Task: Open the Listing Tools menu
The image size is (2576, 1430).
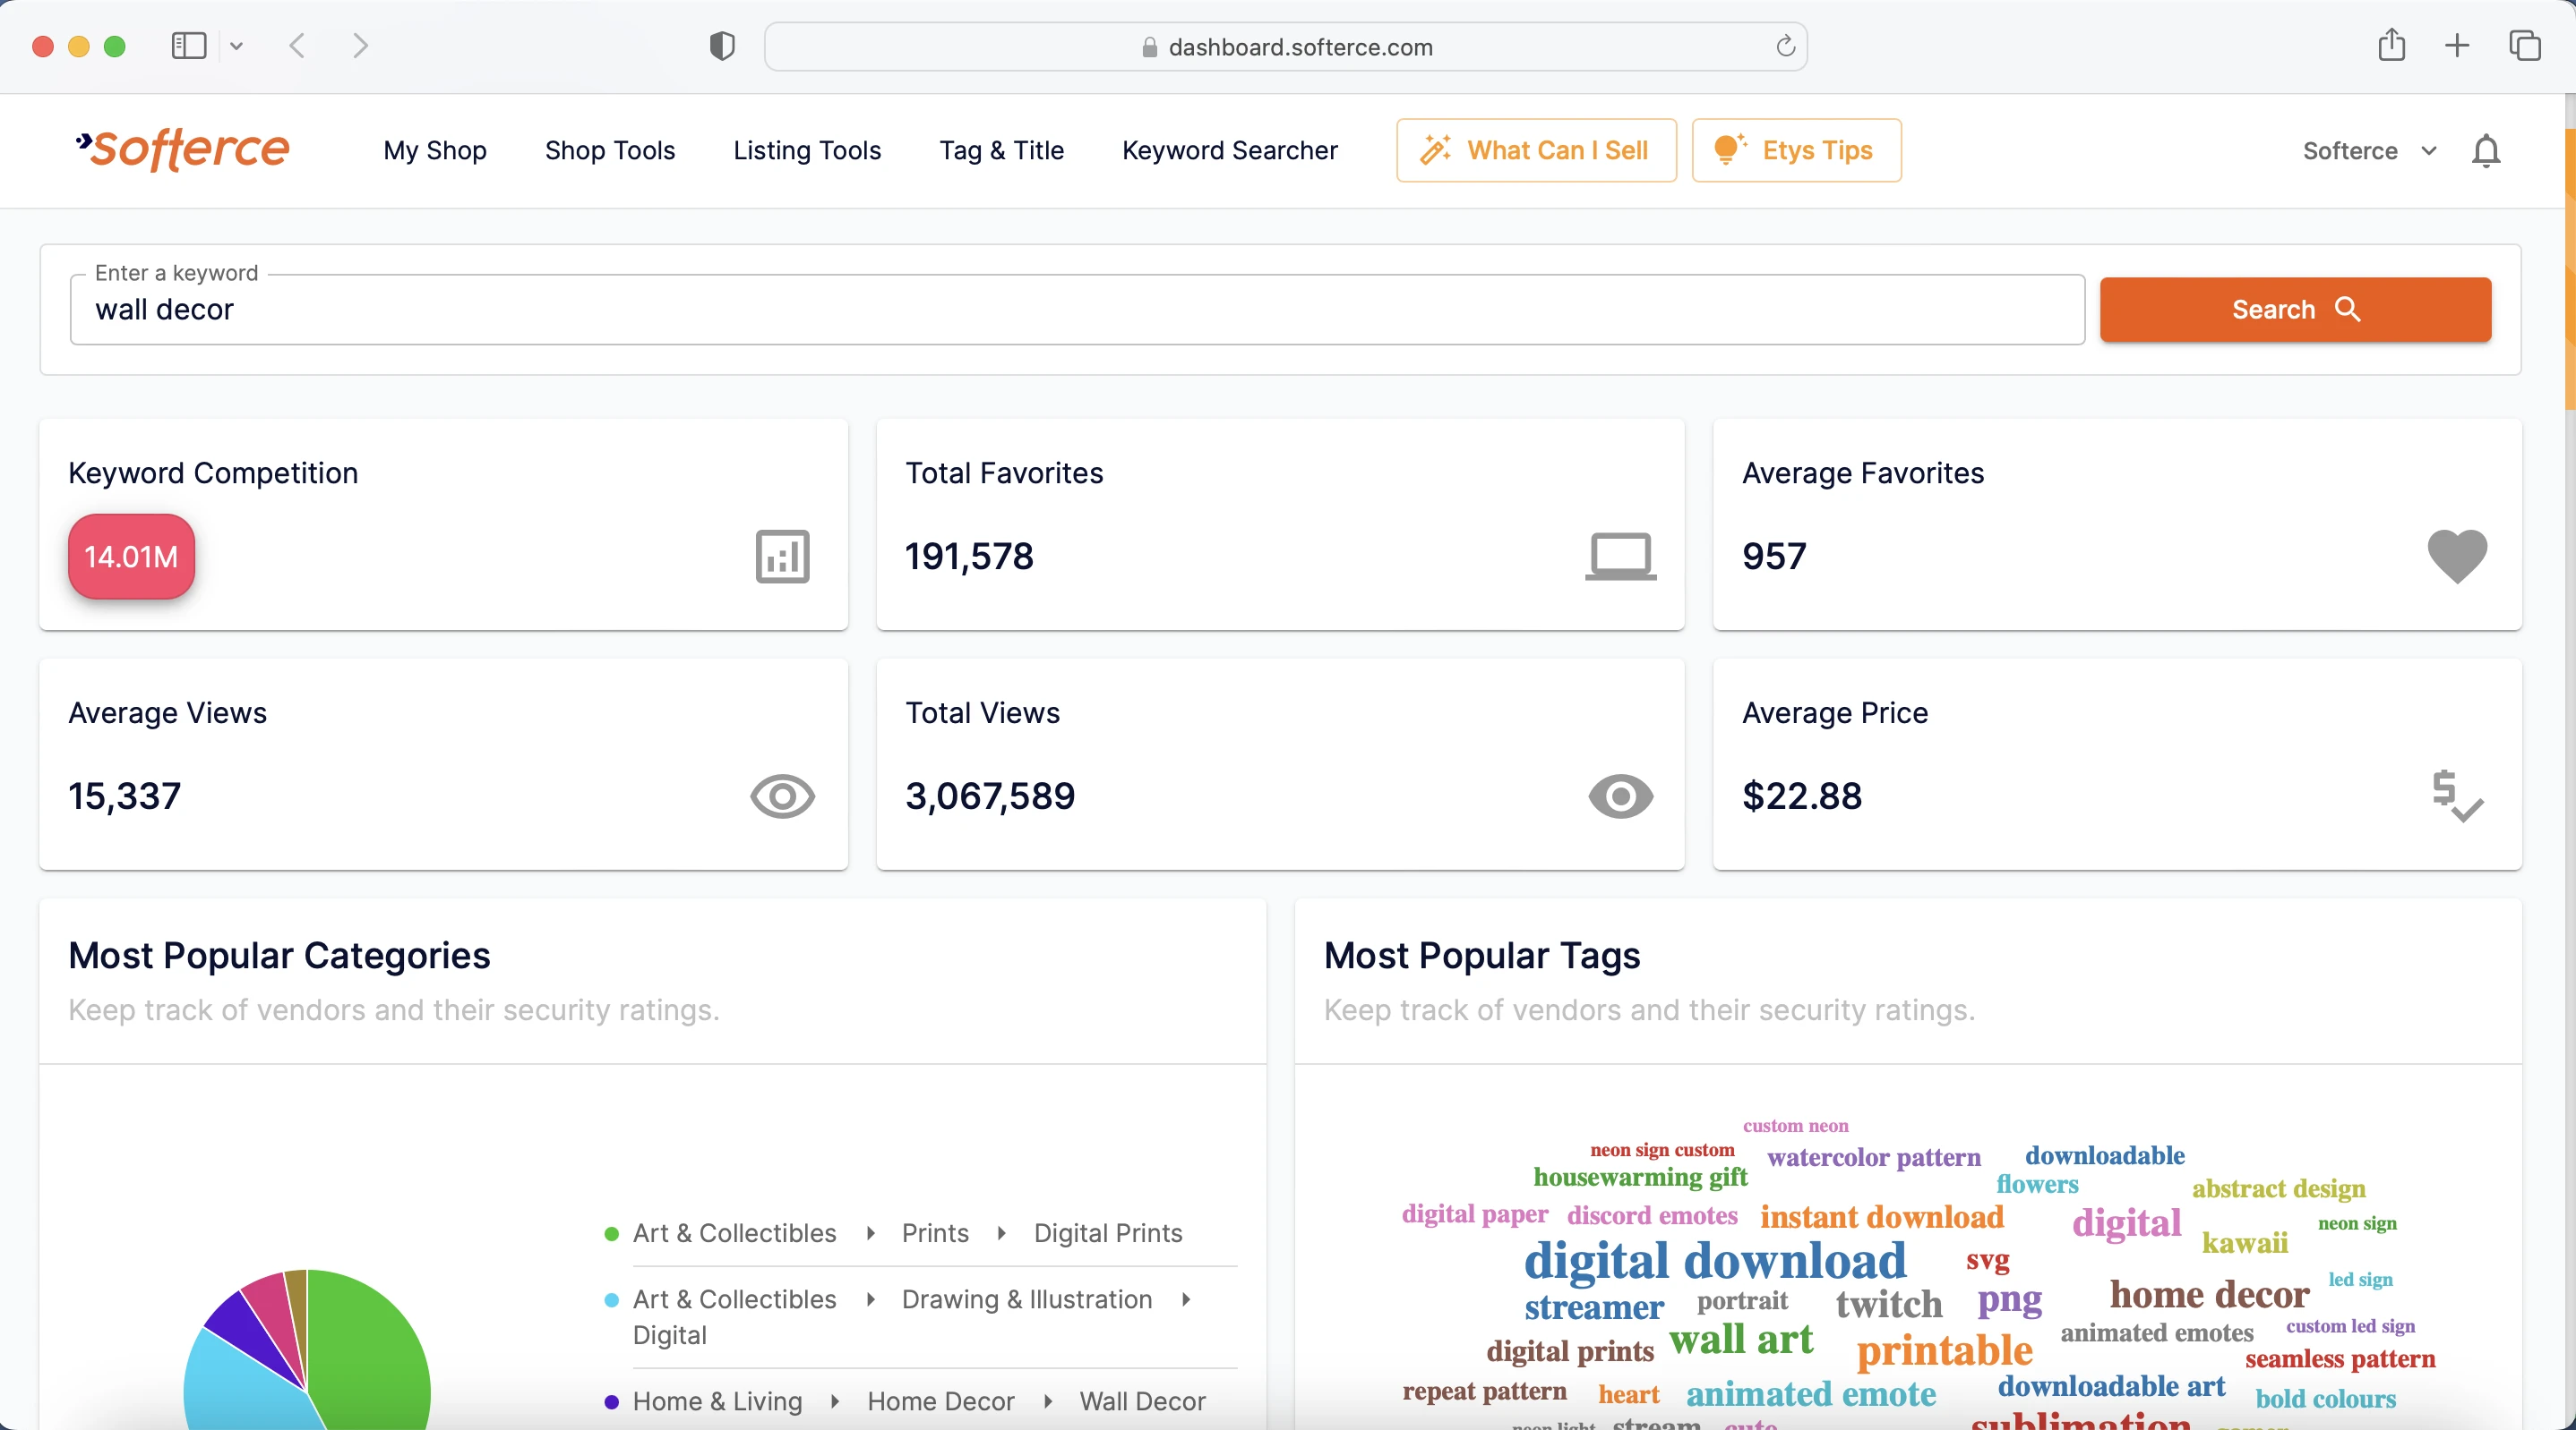Action: (807, 151)
